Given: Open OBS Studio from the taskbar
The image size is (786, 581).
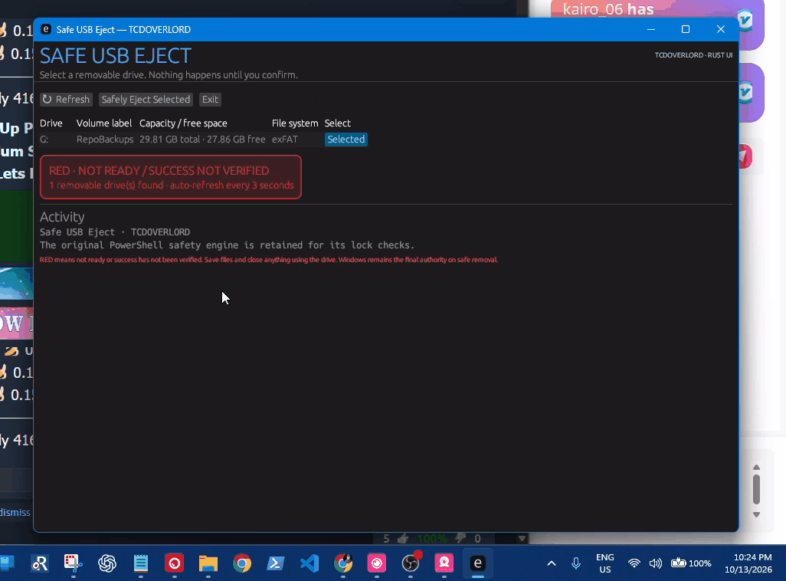Looking at the screenshot, I should click(x=411, y=563).
